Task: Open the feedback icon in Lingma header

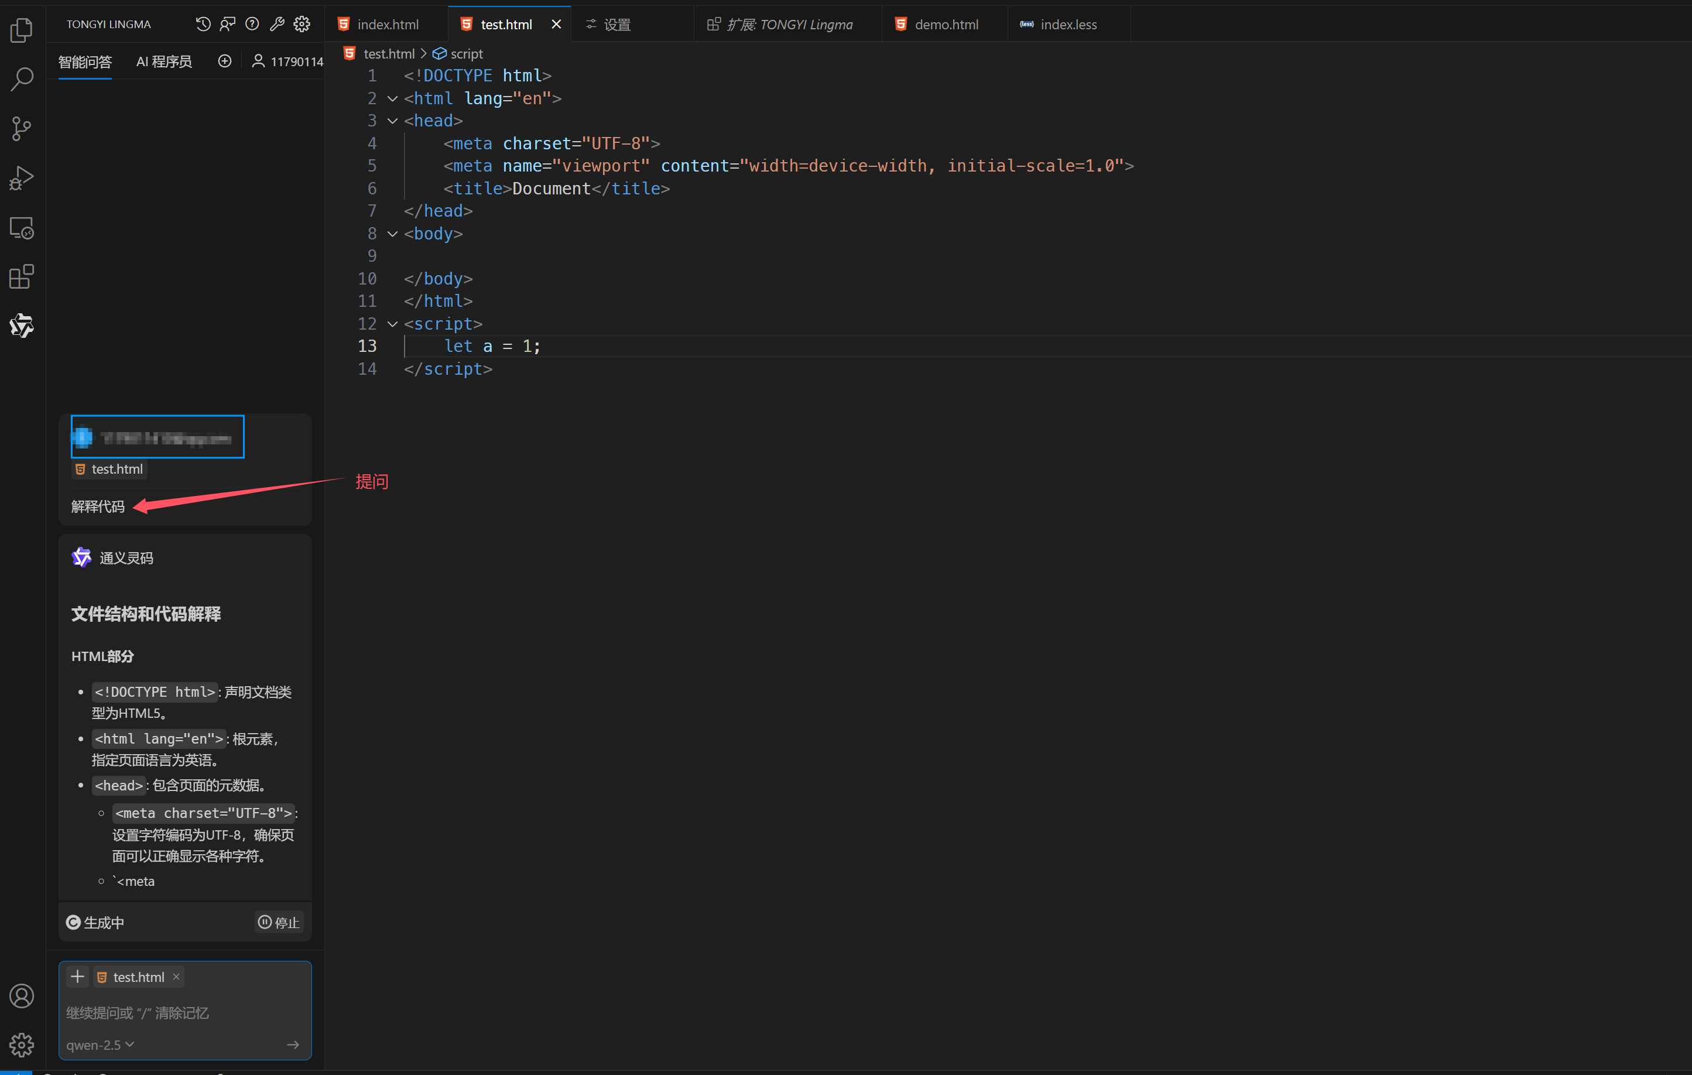Action: [x=228, y=24]
